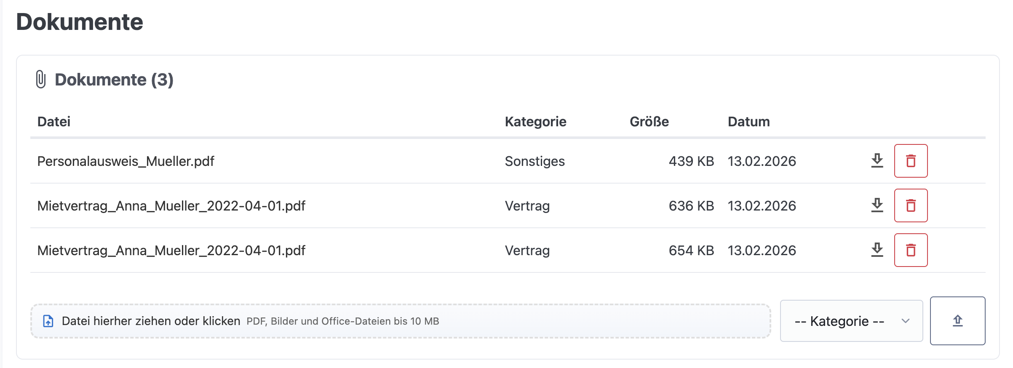Delete the last Mietvertrag entry
Viewport: 1013px width, 368px height.
point(911,250)
